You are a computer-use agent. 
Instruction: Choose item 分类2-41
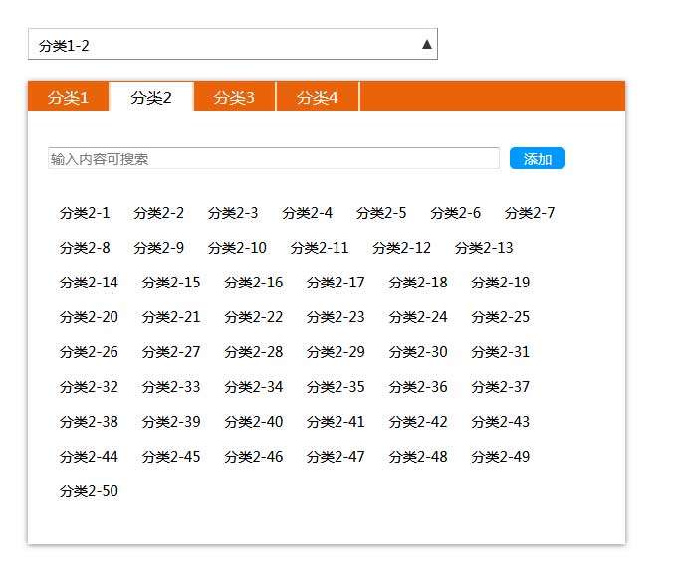(336, 422)
